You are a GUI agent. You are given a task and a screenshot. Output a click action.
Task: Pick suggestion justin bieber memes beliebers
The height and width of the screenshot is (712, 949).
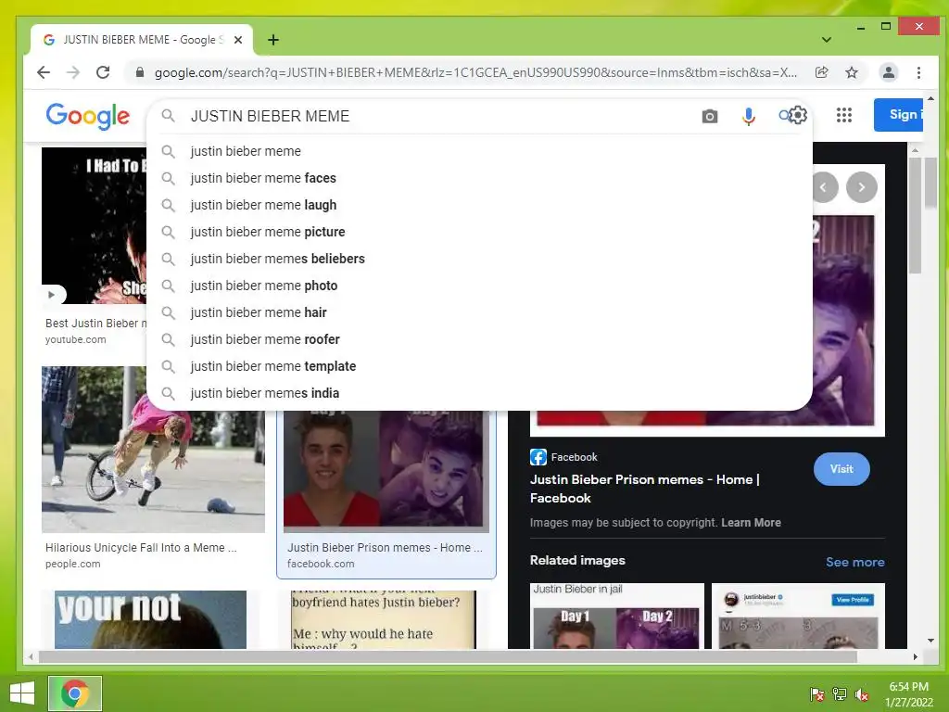(479, 259)
